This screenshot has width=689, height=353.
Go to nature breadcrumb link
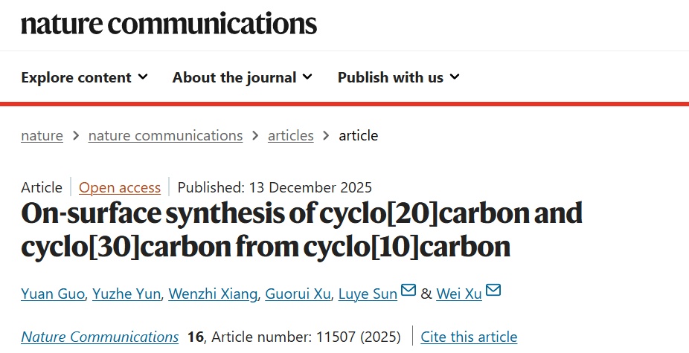tap(42, 135)
